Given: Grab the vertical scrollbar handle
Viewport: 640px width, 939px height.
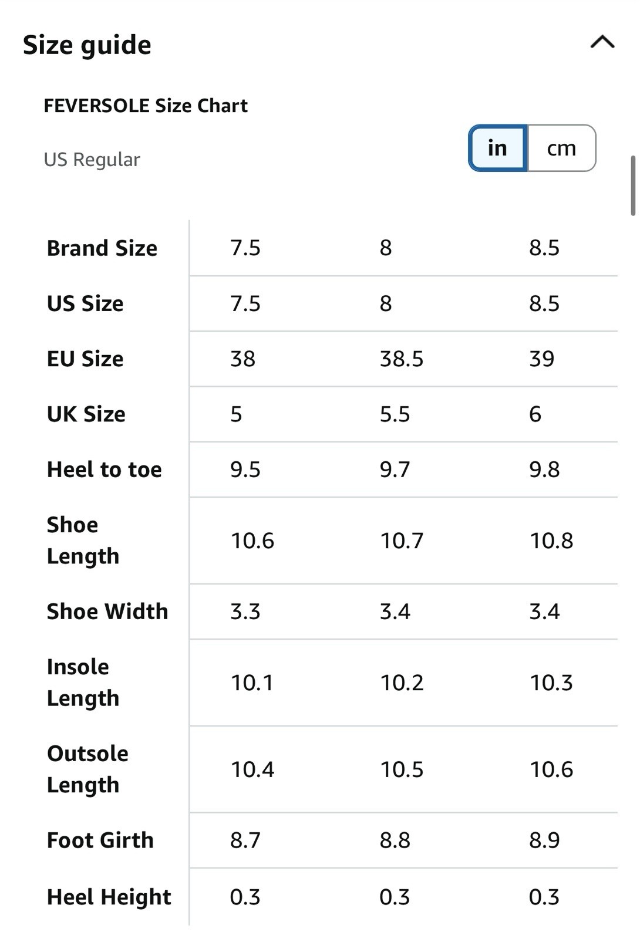Looking at the screenshot, I should [x=634, y=185].
